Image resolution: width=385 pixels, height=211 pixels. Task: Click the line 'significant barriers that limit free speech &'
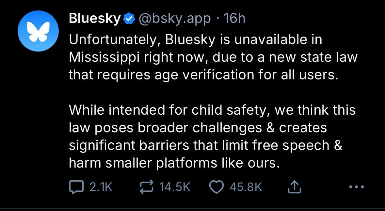click(x=205, y=145)
